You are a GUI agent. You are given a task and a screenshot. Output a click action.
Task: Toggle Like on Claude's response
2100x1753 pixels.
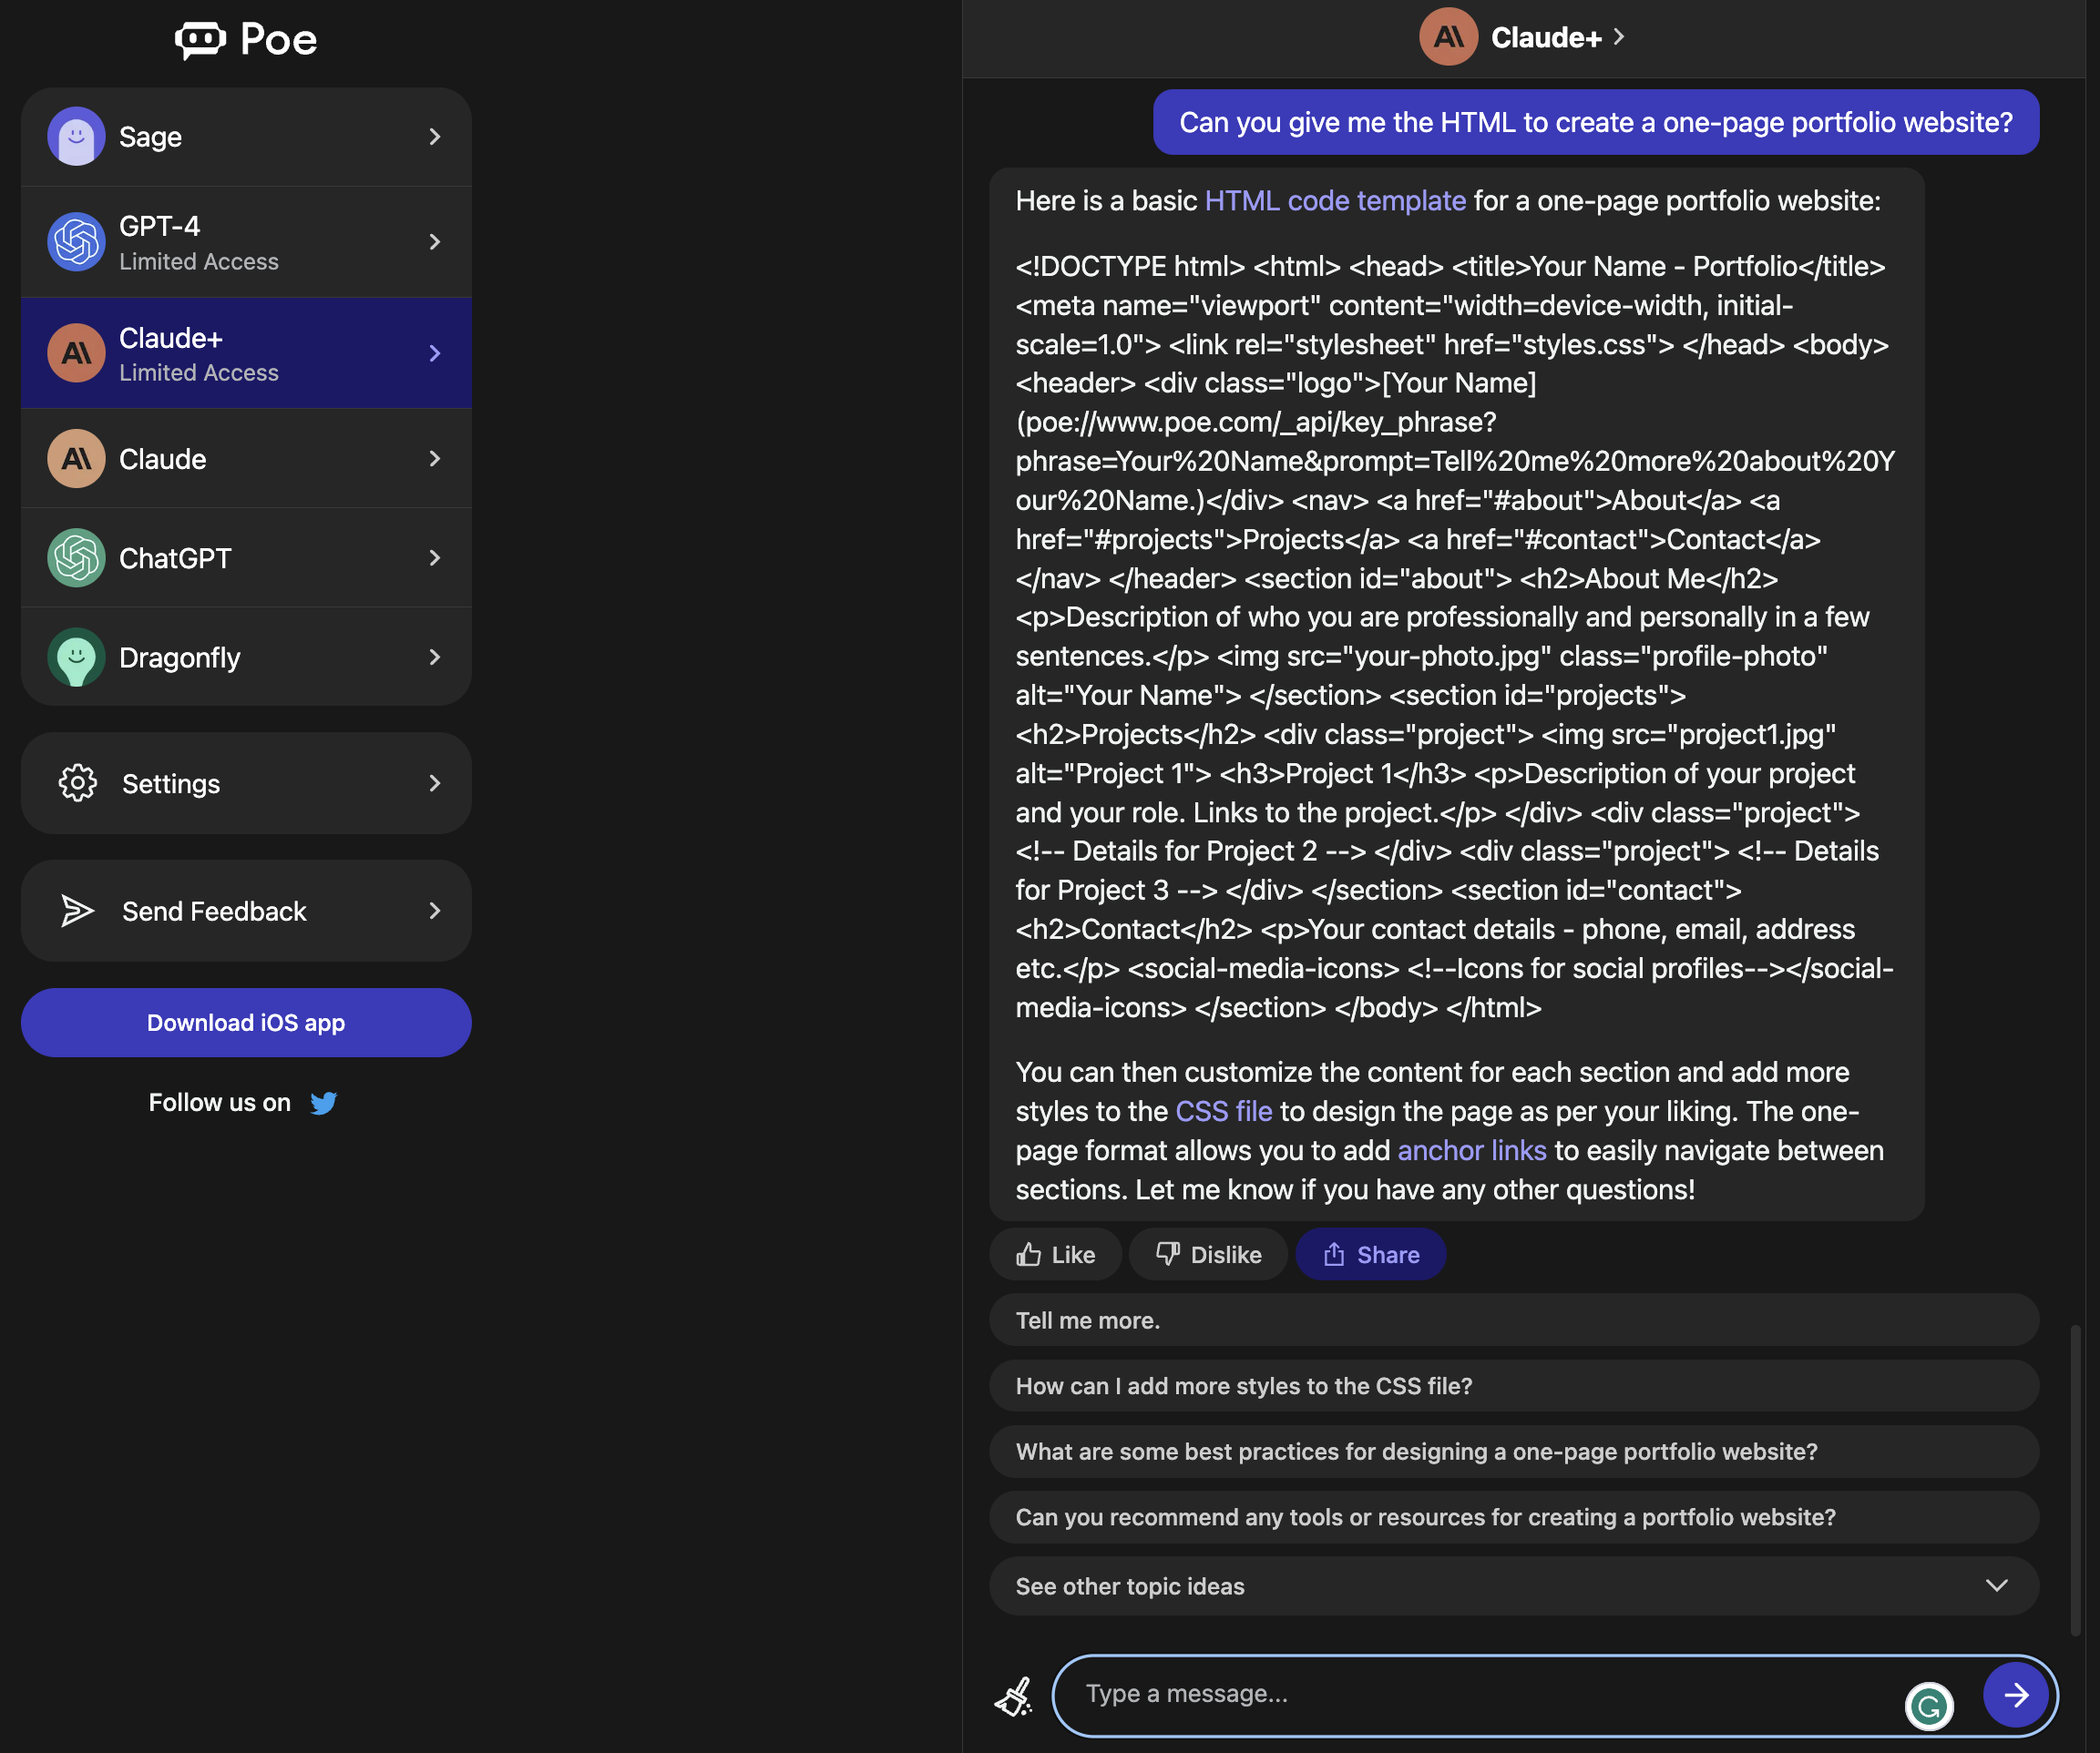1055,1253
